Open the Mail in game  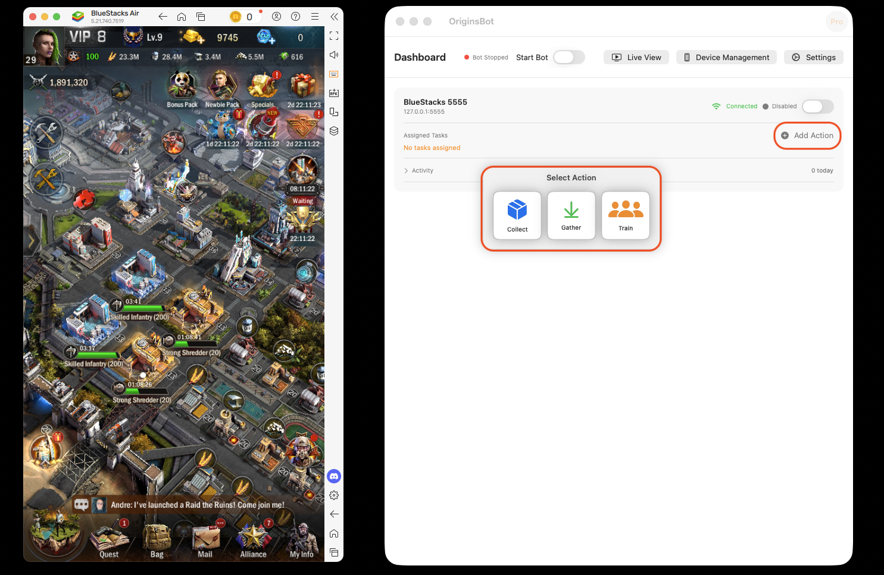[205, 540]
